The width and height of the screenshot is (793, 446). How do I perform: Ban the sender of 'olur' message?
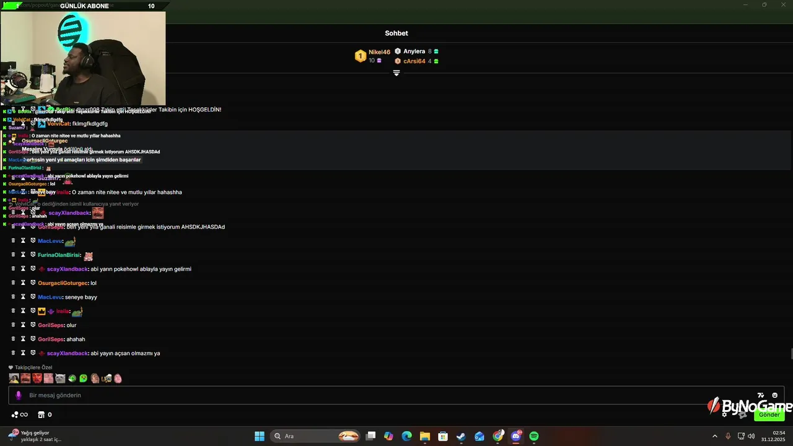pos(33,325)
